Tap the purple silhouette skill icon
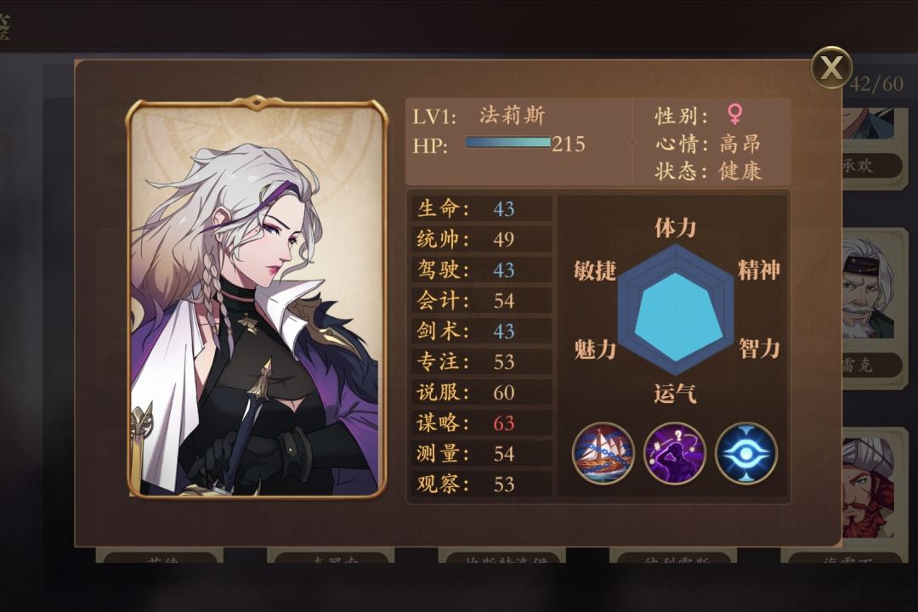 click(x=674, y=453)
